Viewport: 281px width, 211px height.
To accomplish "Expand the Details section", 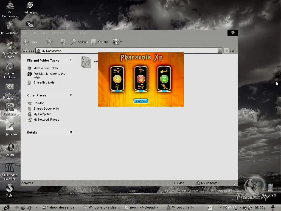I will tap(71, 132).
